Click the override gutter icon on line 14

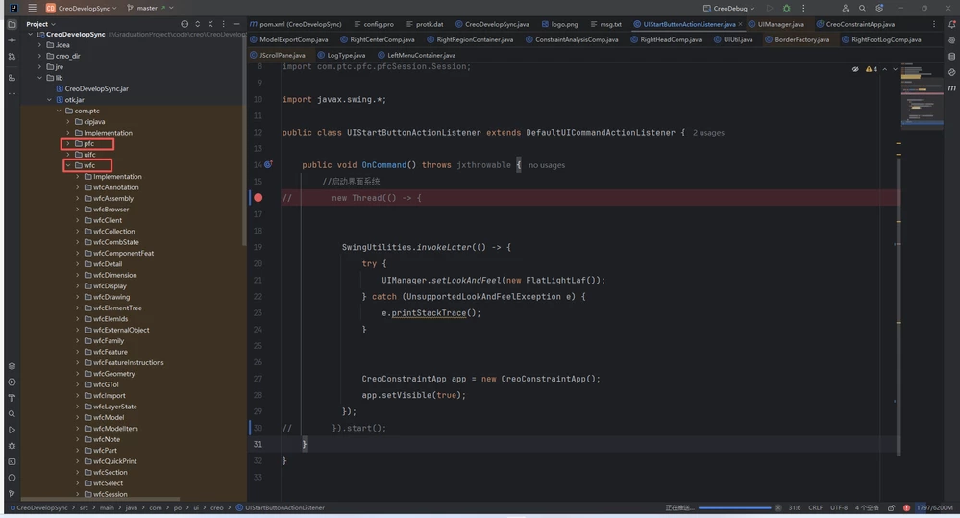coord(268,164)
